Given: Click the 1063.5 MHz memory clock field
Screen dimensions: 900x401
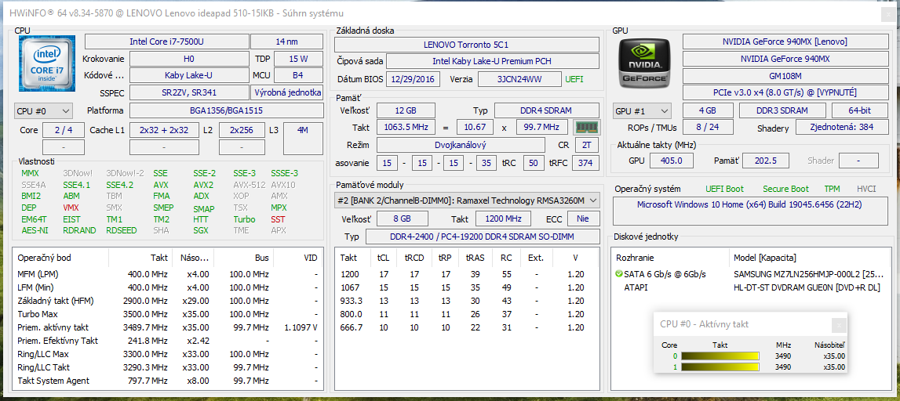Looking at the screenshot, I should 406,127.
